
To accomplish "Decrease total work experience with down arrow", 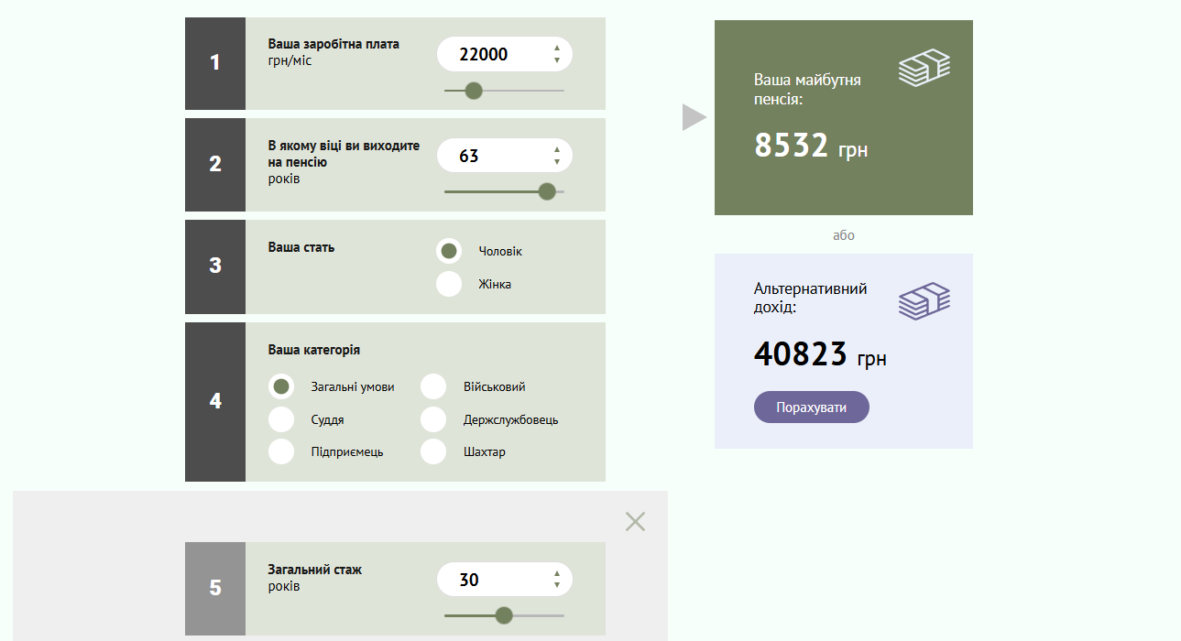I will [557, 586].
